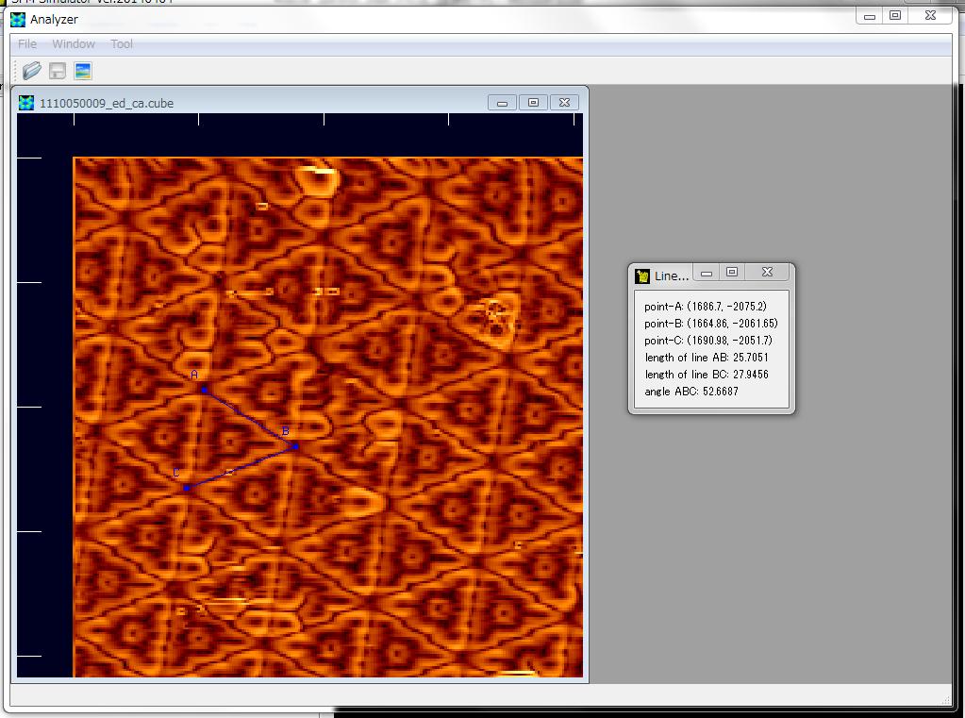The image size is (965, 718).
Task: Select measurement point C on image
Action: pos(187,488)
